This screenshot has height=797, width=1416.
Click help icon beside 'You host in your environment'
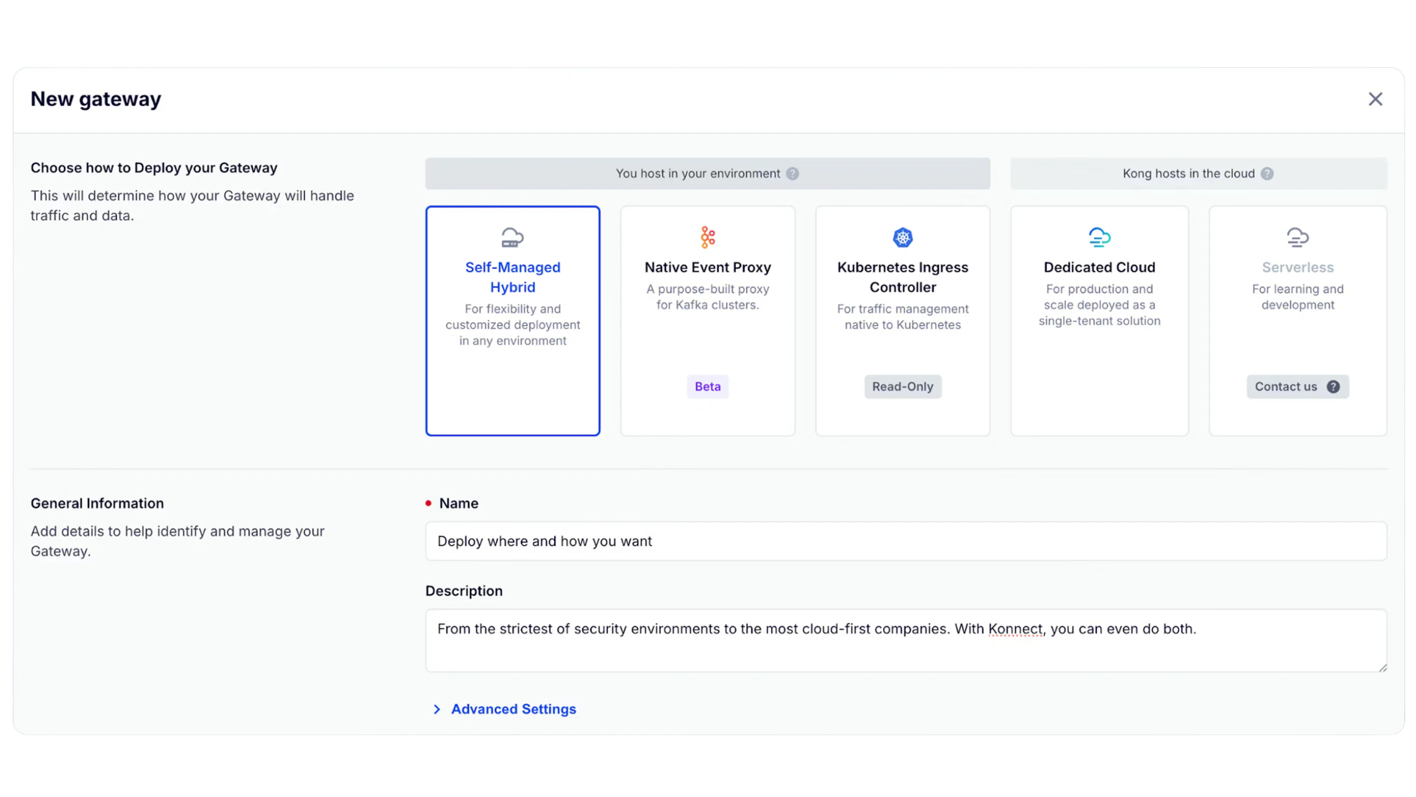(x=793, y=174)
